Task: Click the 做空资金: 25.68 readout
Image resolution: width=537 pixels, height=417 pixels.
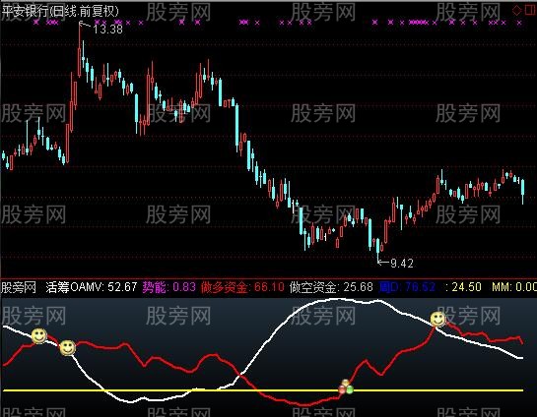Action: click(331, 287)
